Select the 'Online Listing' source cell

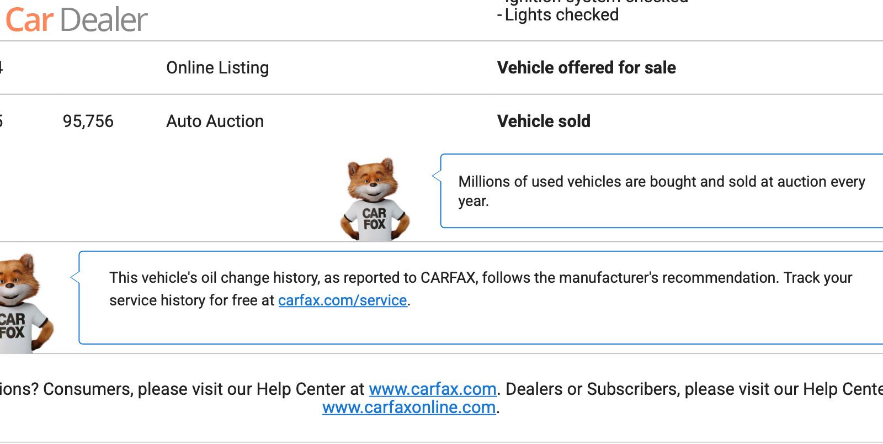point(217,68)
